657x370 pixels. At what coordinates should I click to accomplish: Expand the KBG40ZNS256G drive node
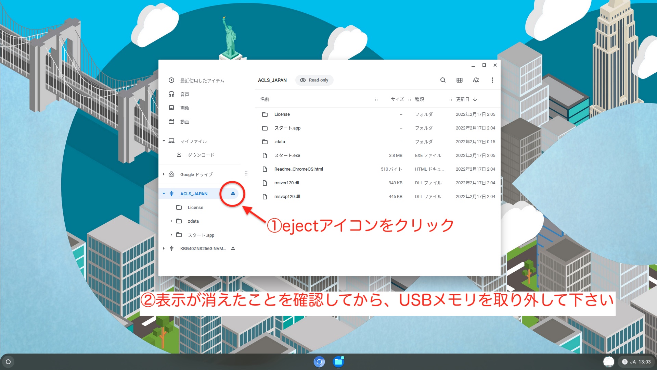[164, 248]
